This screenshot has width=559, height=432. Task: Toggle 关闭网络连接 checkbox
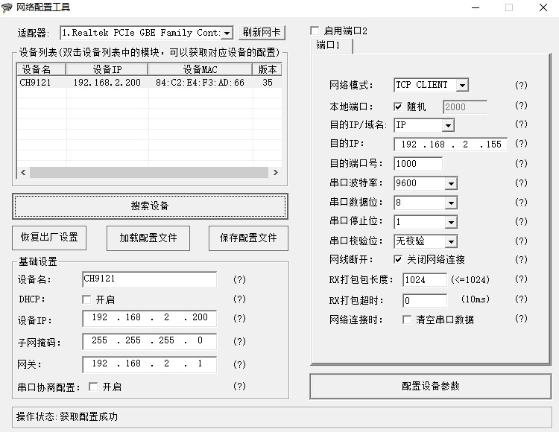coord(398,259)
